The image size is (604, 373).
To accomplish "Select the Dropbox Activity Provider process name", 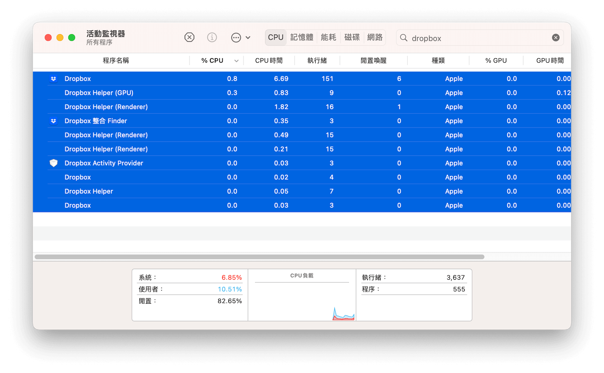I will [x=104, y=163].
